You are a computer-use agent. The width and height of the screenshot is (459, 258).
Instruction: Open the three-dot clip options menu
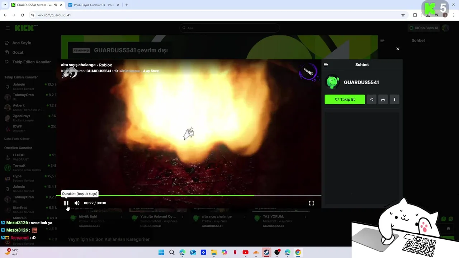pyautogui.click(x=394, y=99)
